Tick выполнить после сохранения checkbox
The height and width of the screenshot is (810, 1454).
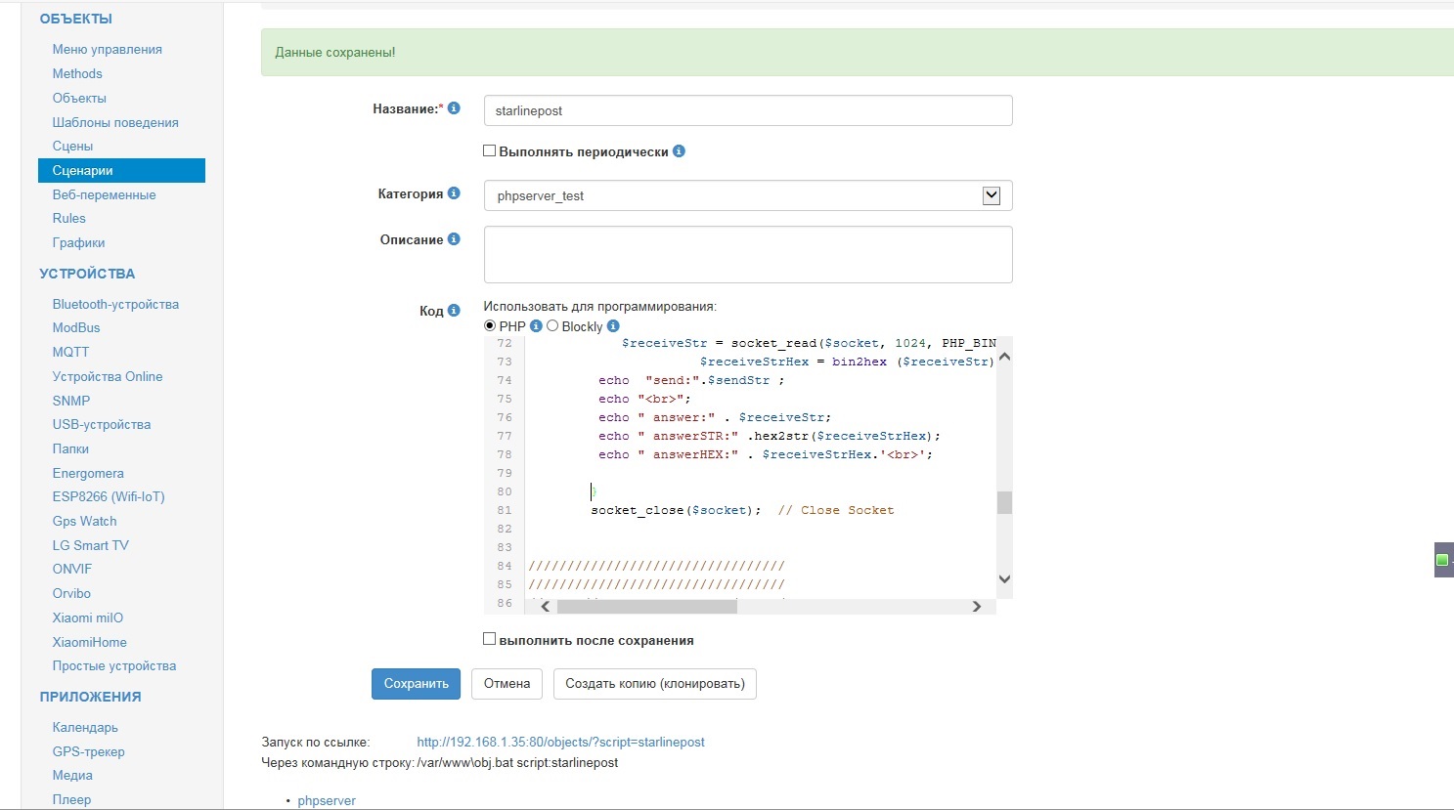coord(490,639)
